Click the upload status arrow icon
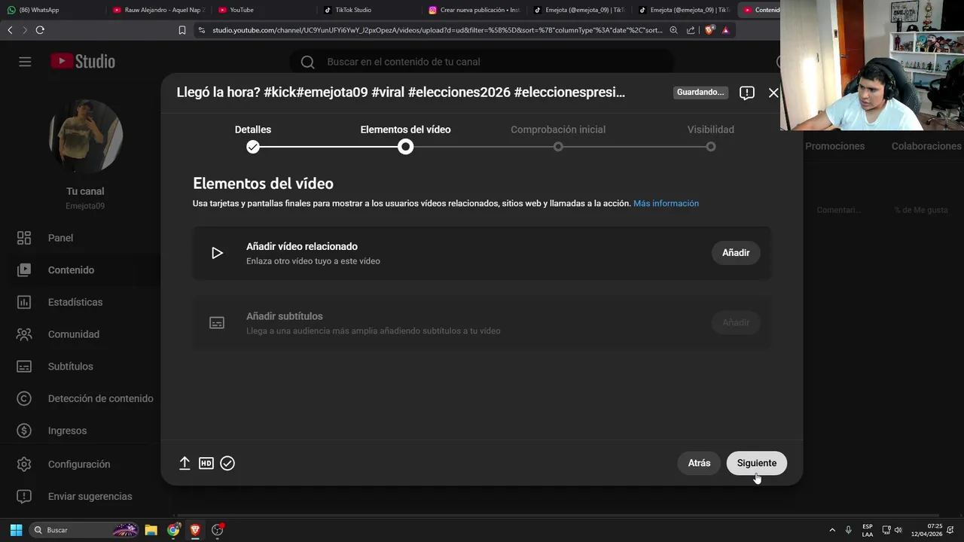 click(185, 463)
